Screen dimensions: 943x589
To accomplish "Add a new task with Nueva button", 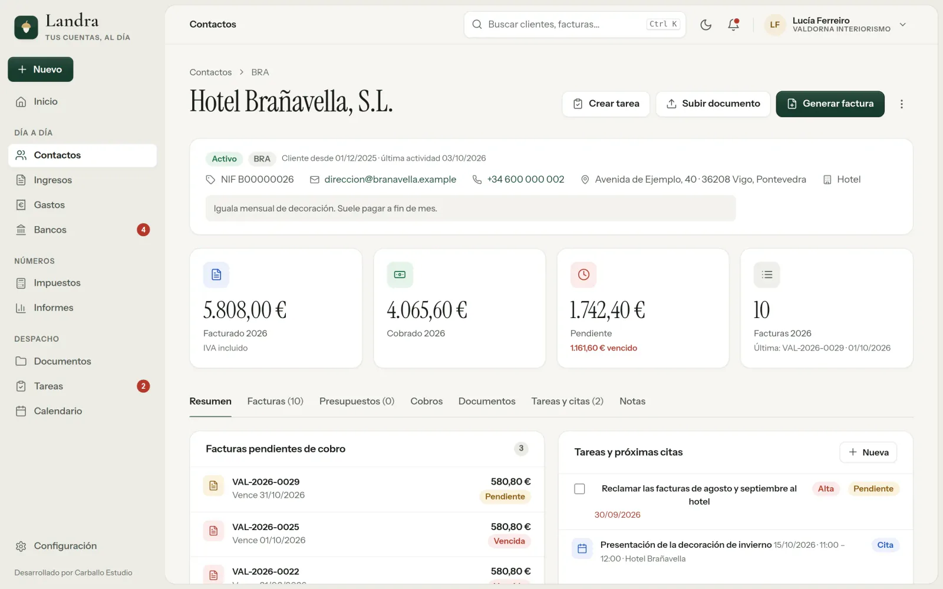I will [x=868, y=452].
